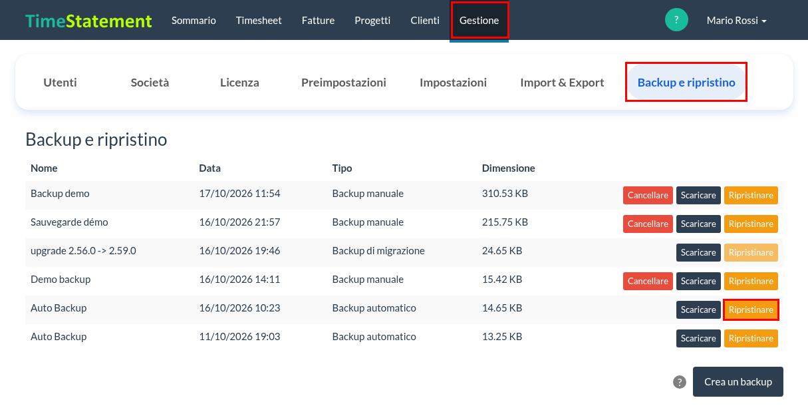Image resolution: width=808 pixels, height=408 pixels.
Task: Restore the Backup demo backup
Action: (x=751, y=196)
